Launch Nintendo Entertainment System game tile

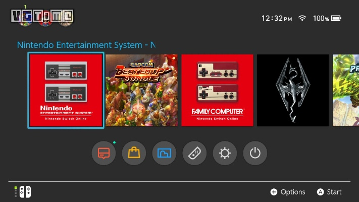point(66,90)
